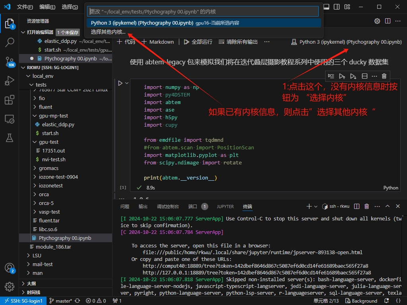Open Run and Debug view
407x305 pixels.
coord(10,81)
